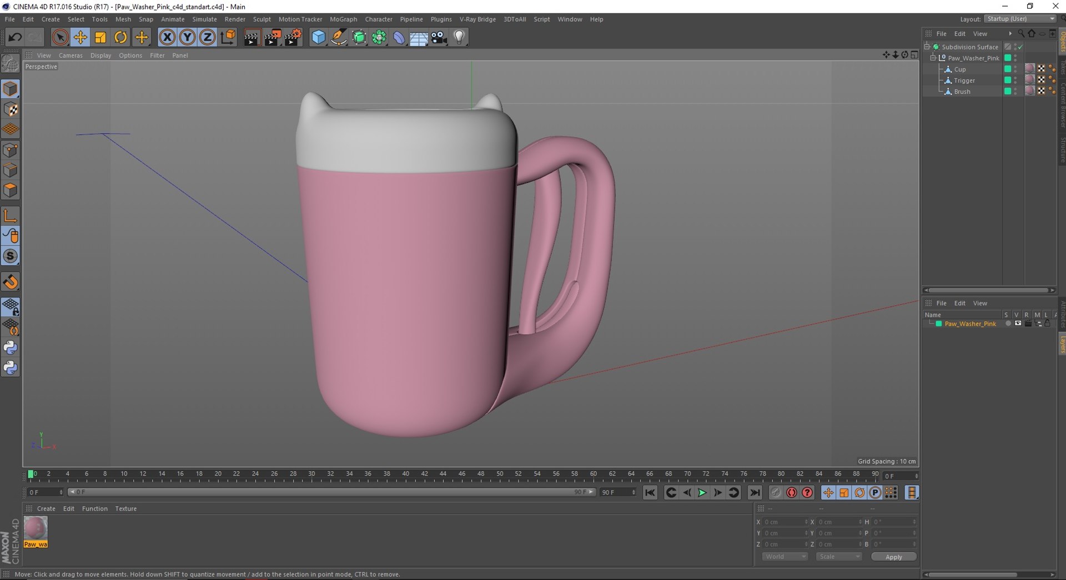Collapse the Paw_Washer_Pink tree node
The height and width of the screenshot is (580, 1066).
tap(933, 58)
